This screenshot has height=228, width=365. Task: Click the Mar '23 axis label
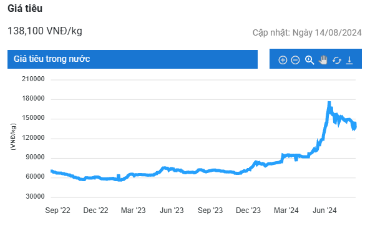coord(133,211)
